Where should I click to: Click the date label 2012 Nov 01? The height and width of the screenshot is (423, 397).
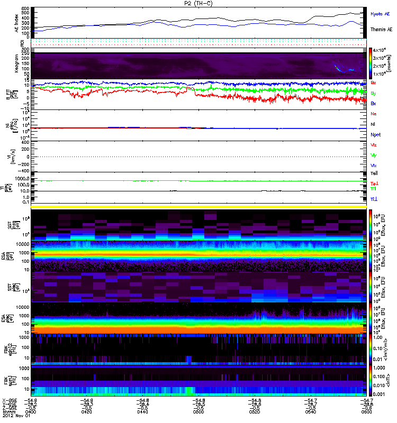[x=16, y=416]
